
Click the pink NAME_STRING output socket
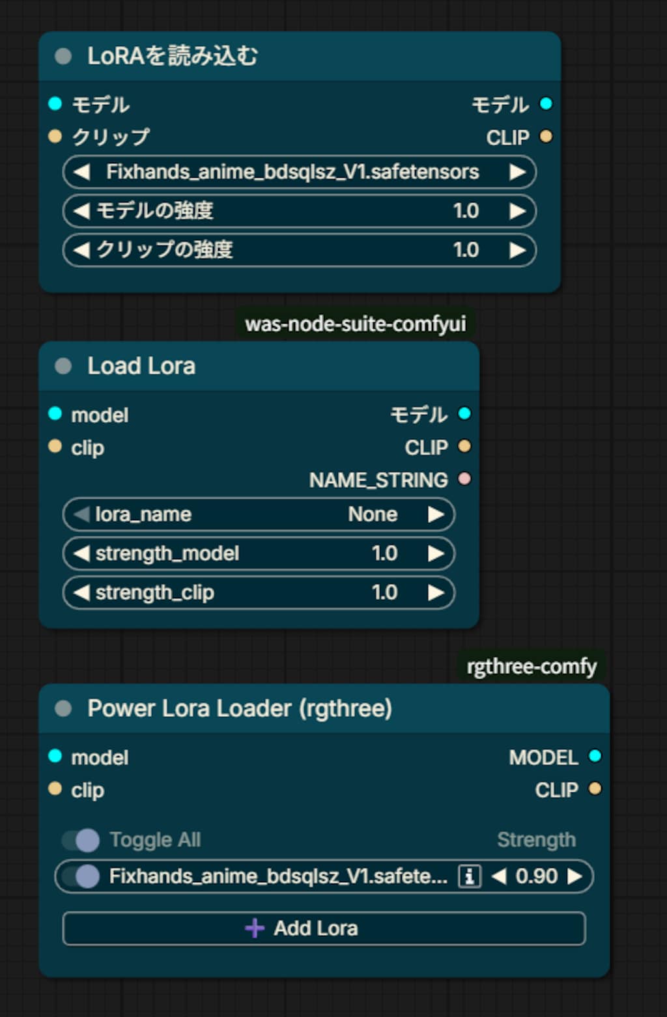pyautogui.click(x=464, y=479)
